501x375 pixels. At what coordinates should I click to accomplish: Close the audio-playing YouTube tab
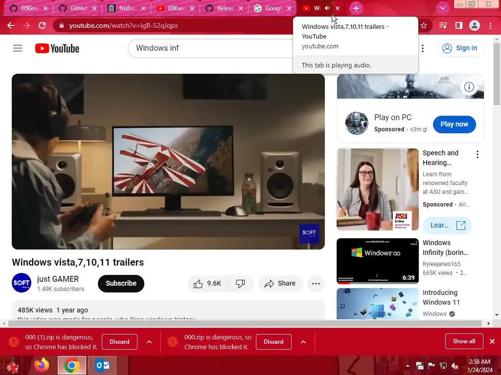338,8
